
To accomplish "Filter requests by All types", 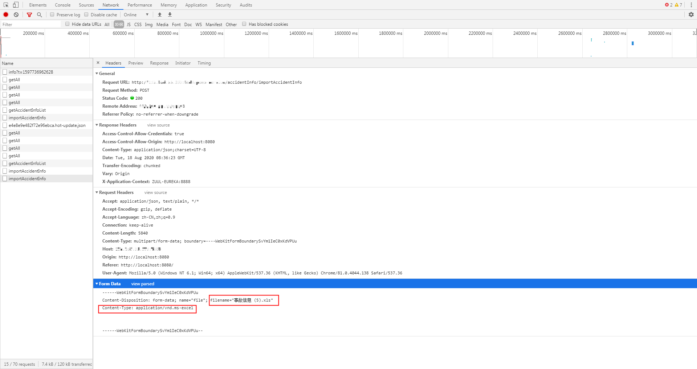I will 107,24.
